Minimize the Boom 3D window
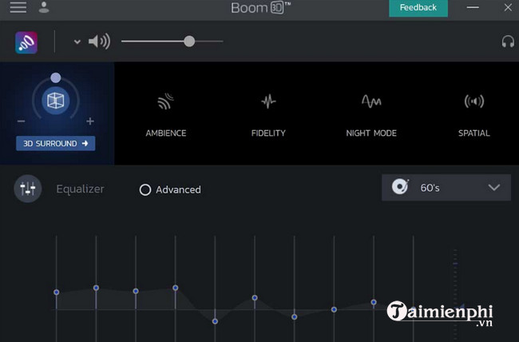The image size is (519, 342). tap(473, 7)
